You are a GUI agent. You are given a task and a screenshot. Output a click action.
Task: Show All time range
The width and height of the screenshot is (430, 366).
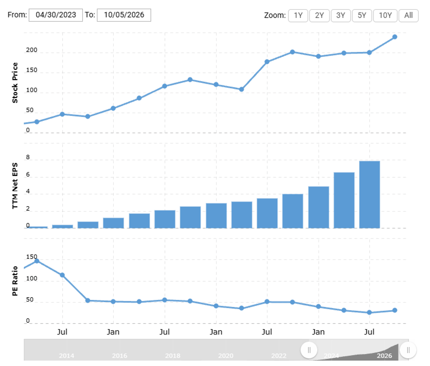pos(408,15)
